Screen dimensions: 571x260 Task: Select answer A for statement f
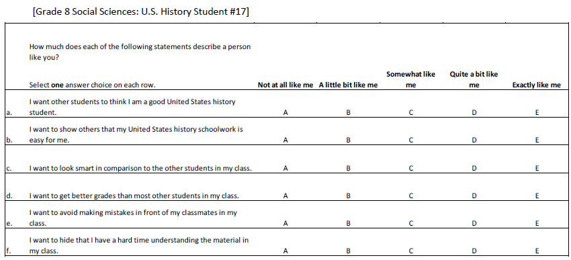[285, 251]
